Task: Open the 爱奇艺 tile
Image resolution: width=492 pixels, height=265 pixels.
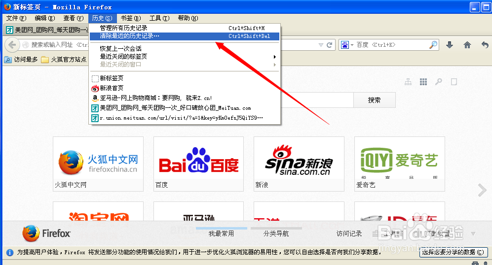Action: pos(399,164)
